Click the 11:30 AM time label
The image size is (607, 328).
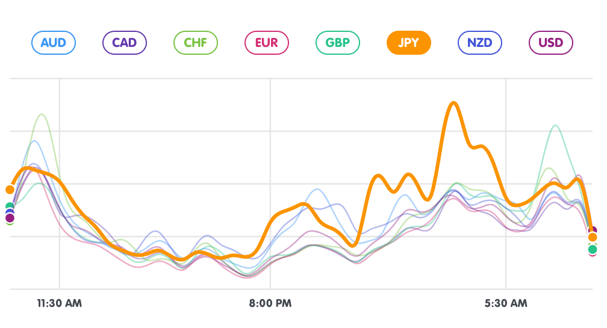pos(60,303)
